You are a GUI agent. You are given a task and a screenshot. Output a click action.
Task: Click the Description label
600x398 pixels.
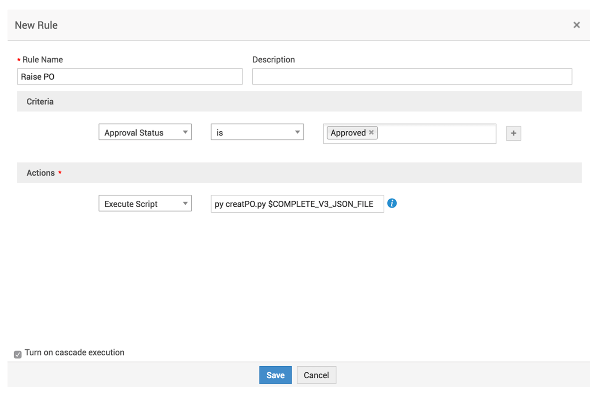tap(273, 60)
